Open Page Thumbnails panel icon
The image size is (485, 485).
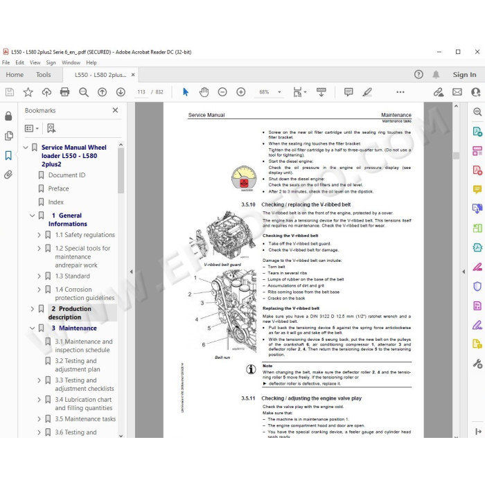(x=8, y=136)
